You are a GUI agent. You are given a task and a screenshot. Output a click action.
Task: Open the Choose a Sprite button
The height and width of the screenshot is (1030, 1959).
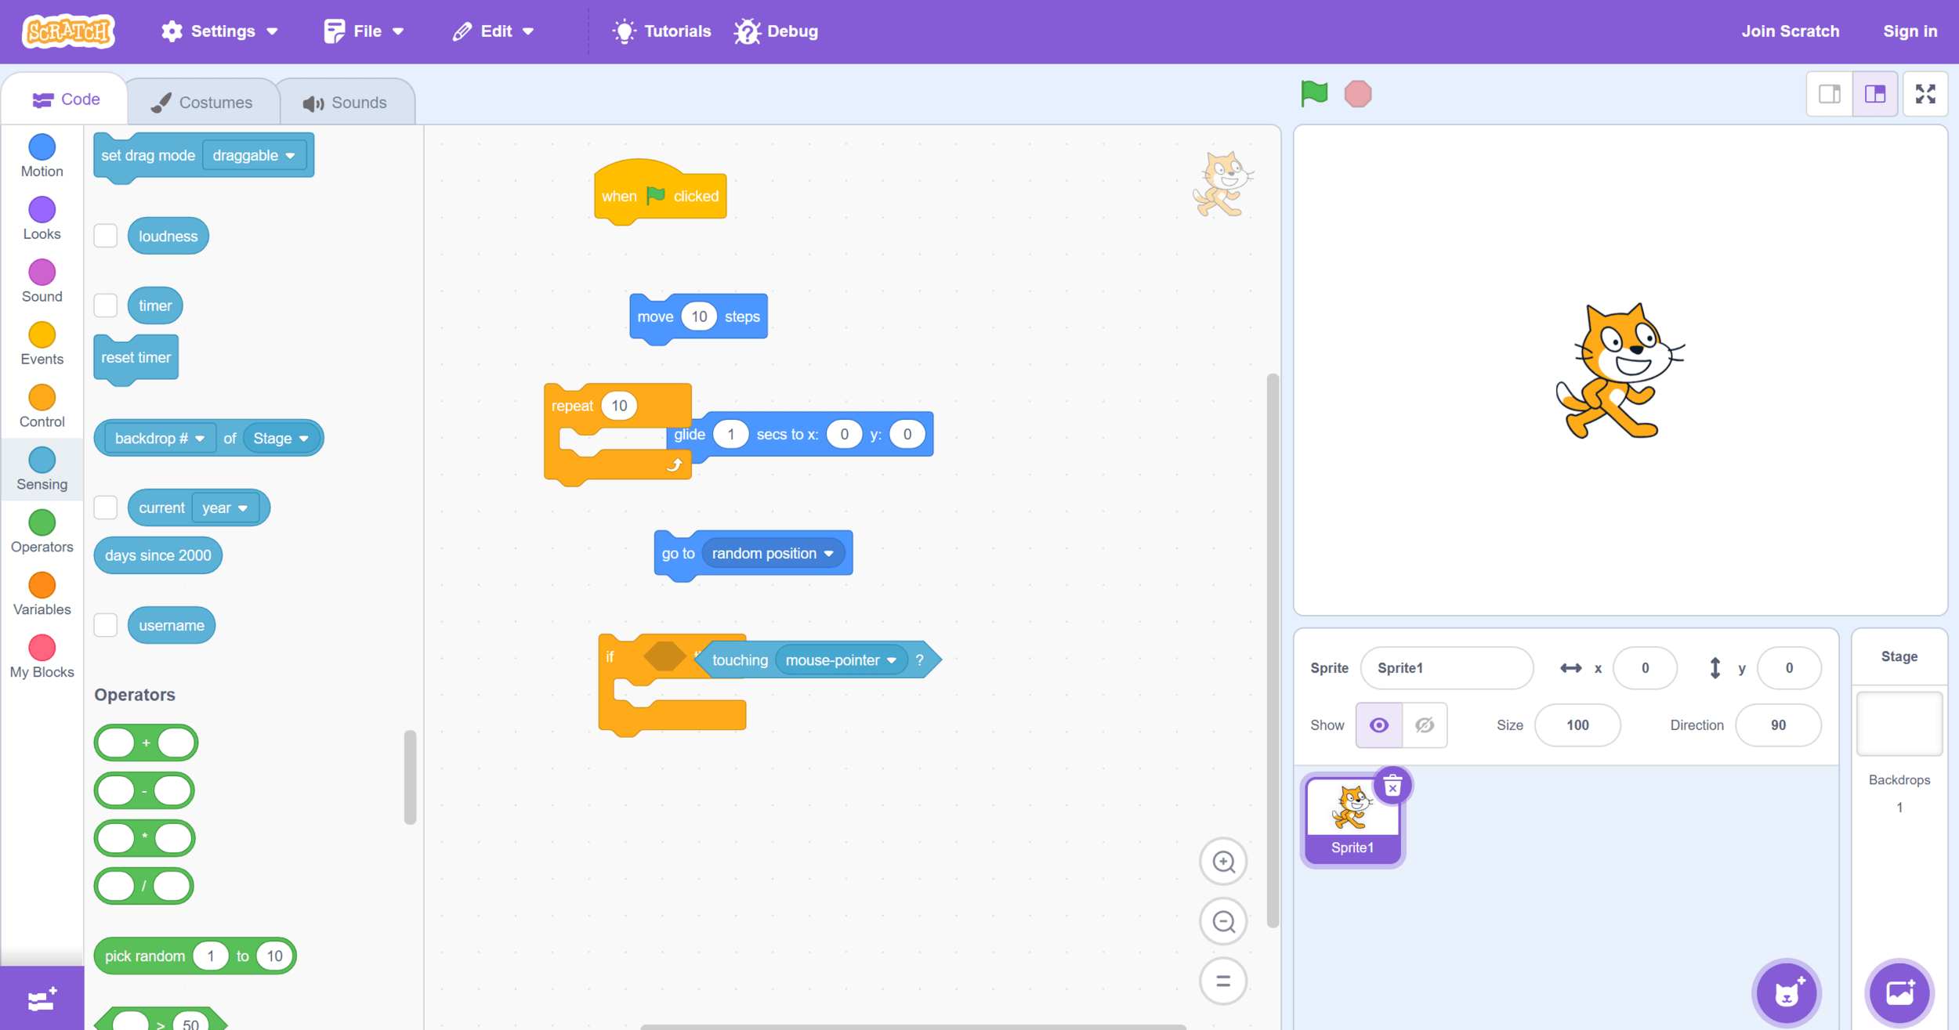coord(1786,993)
